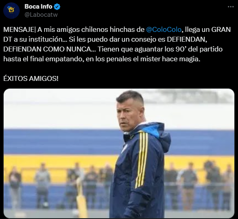Click the word MENSAJE| in the tweet
This screenshot has width=238, height=219.
pyautogui.click(x=20, y=29)
